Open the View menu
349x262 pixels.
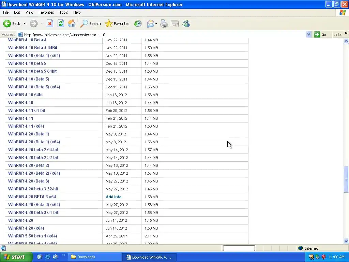pyautogui.click(x=29, y=12)
